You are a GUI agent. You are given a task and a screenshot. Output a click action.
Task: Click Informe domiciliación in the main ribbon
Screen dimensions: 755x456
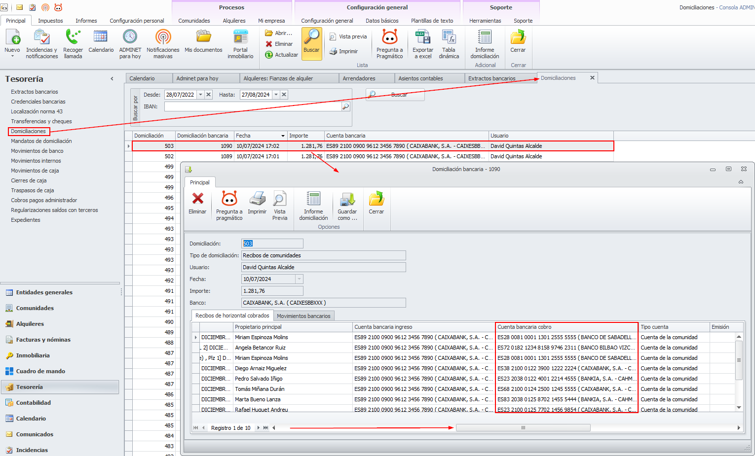click(x=485, y=43)
